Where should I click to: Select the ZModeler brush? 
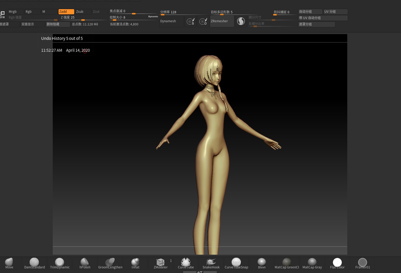point(161,263)
